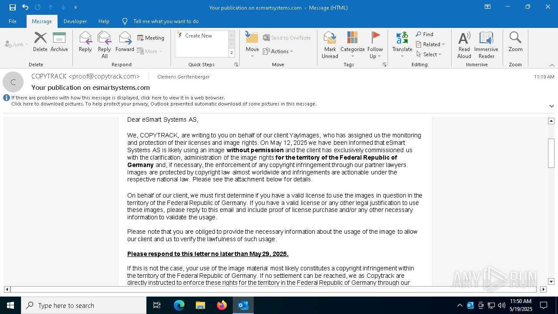558x314 pixels.
Task: Open the Related dropdown
Action: pyautogui.click(x=430, y=44)
